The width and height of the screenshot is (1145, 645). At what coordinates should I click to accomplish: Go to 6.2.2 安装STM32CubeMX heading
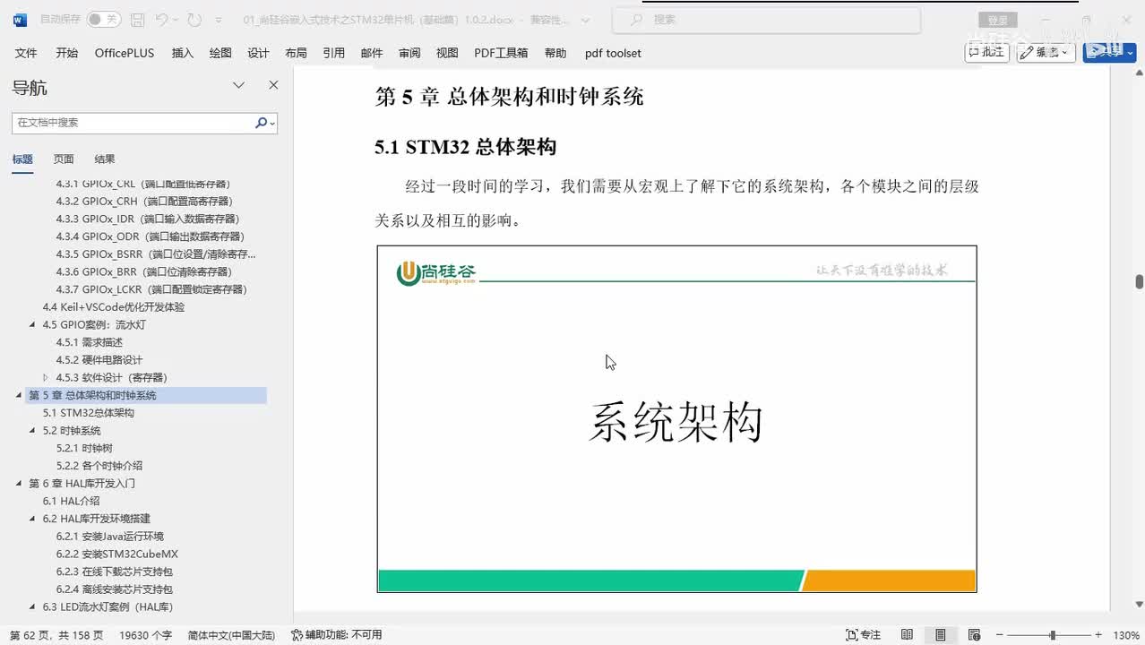tap(117, 554)
